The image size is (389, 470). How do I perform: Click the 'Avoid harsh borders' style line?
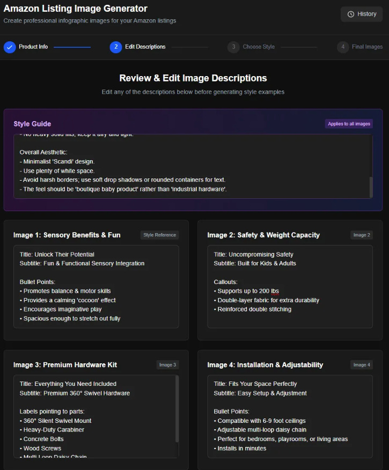pyautogui.click(x=122, y=180)
